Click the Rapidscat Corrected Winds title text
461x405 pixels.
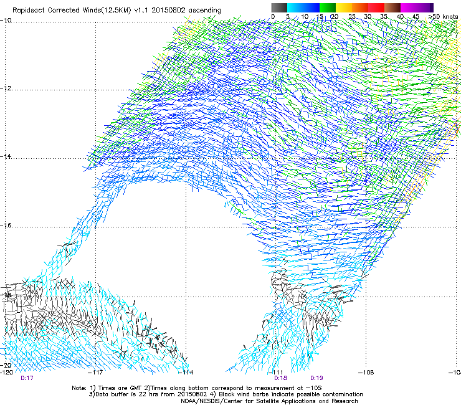[116, 10]
